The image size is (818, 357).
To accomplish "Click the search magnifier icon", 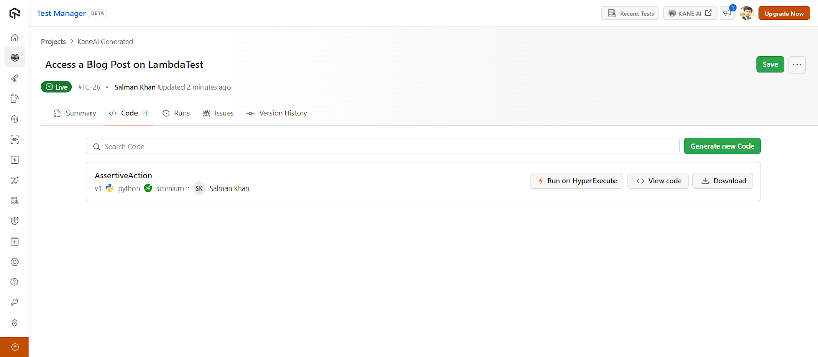I will (x=96, y=147).
